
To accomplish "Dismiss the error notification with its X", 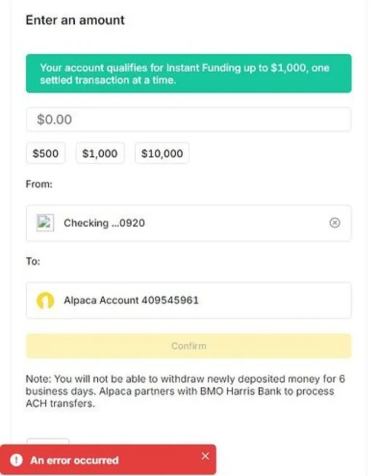I will tap(204, 456).
